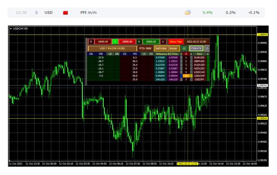
Task: Click the red News Test button
Action: 176,42
